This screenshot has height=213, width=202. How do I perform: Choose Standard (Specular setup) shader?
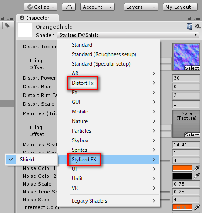[108, 64]
